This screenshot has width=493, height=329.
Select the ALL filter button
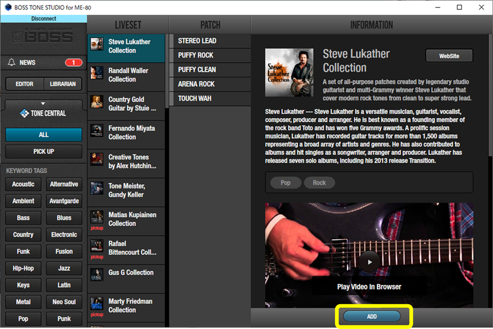[x=44, y=135]
